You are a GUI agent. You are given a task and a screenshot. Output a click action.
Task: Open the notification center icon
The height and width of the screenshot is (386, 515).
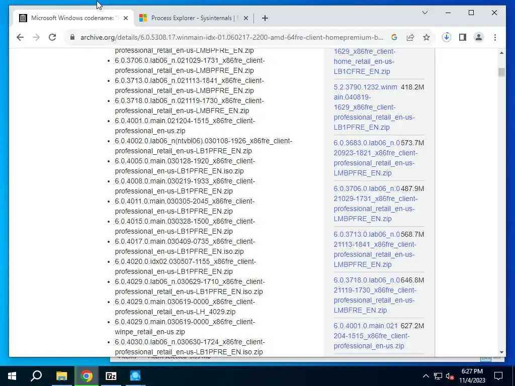click(498, 376)
